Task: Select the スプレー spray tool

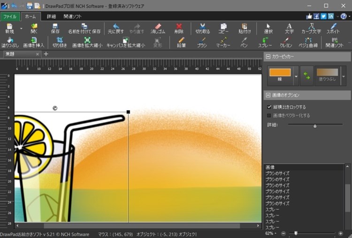Action: (x=265, y=42)
